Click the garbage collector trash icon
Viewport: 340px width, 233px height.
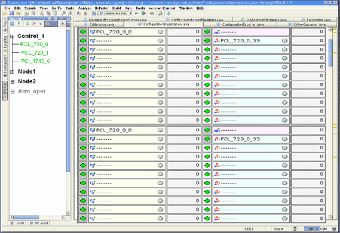tap(334, 229)
